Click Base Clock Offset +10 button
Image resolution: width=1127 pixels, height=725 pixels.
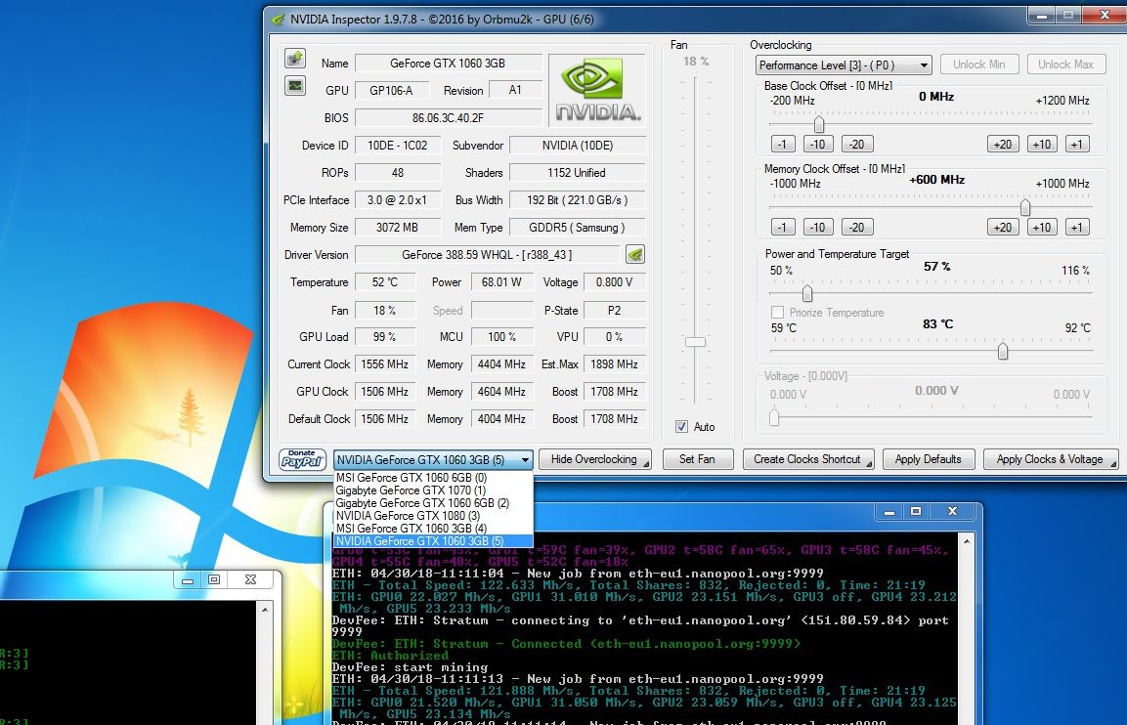[x=1042, y=144]
